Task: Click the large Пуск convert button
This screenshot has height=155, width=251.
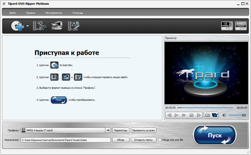Action: pos(215,135)
